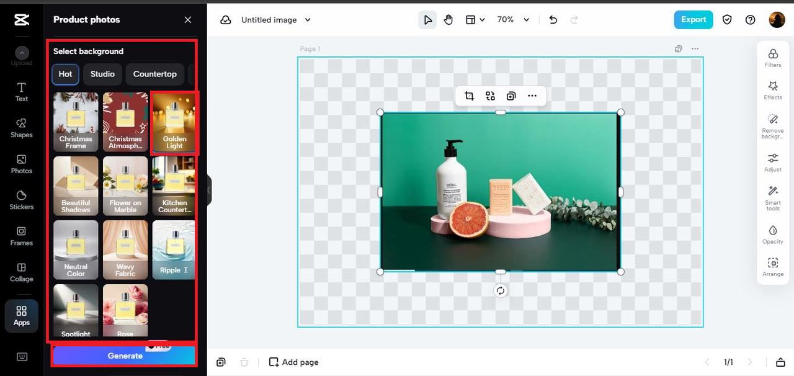Open the shield protection icon
Screen dimensions: 794x376
[x=727, y=20]
